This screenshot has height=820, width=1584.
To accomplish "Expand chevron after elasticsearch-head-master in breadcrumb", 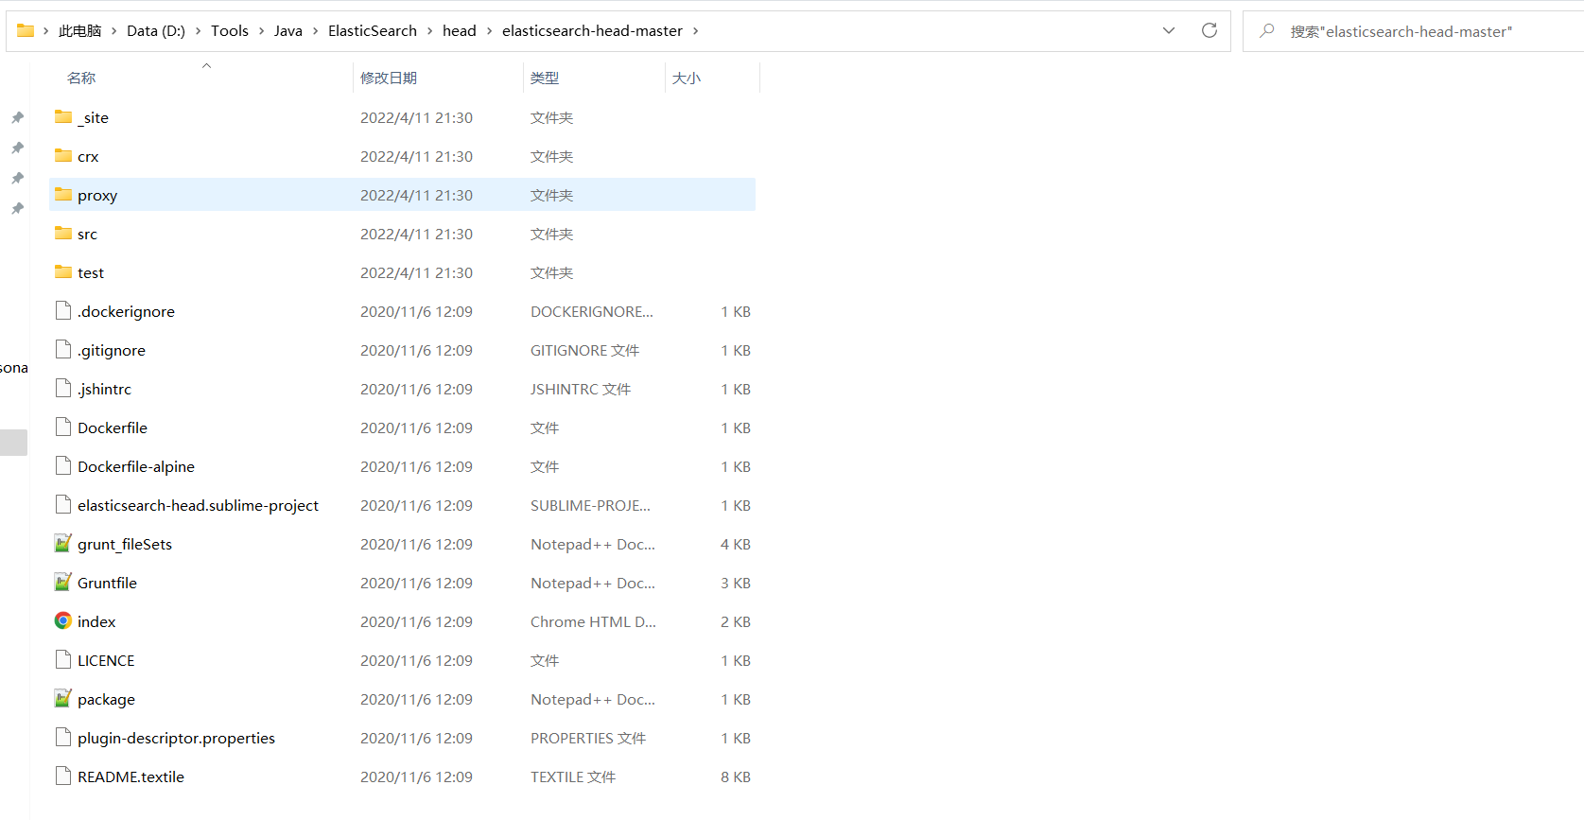I will pyautogui.click(x=696, y=30).
